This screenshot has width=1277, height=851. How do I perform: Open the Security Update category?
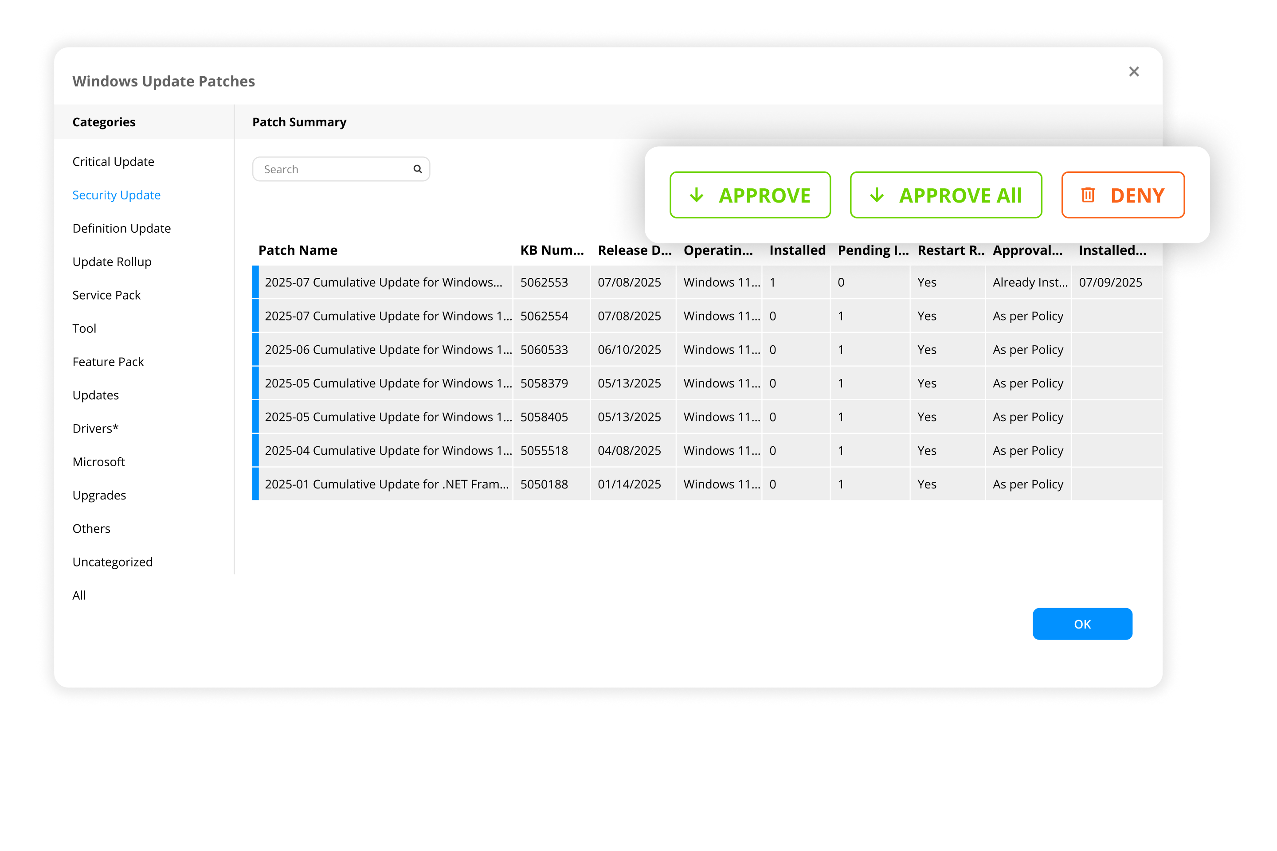click(116, 195)
